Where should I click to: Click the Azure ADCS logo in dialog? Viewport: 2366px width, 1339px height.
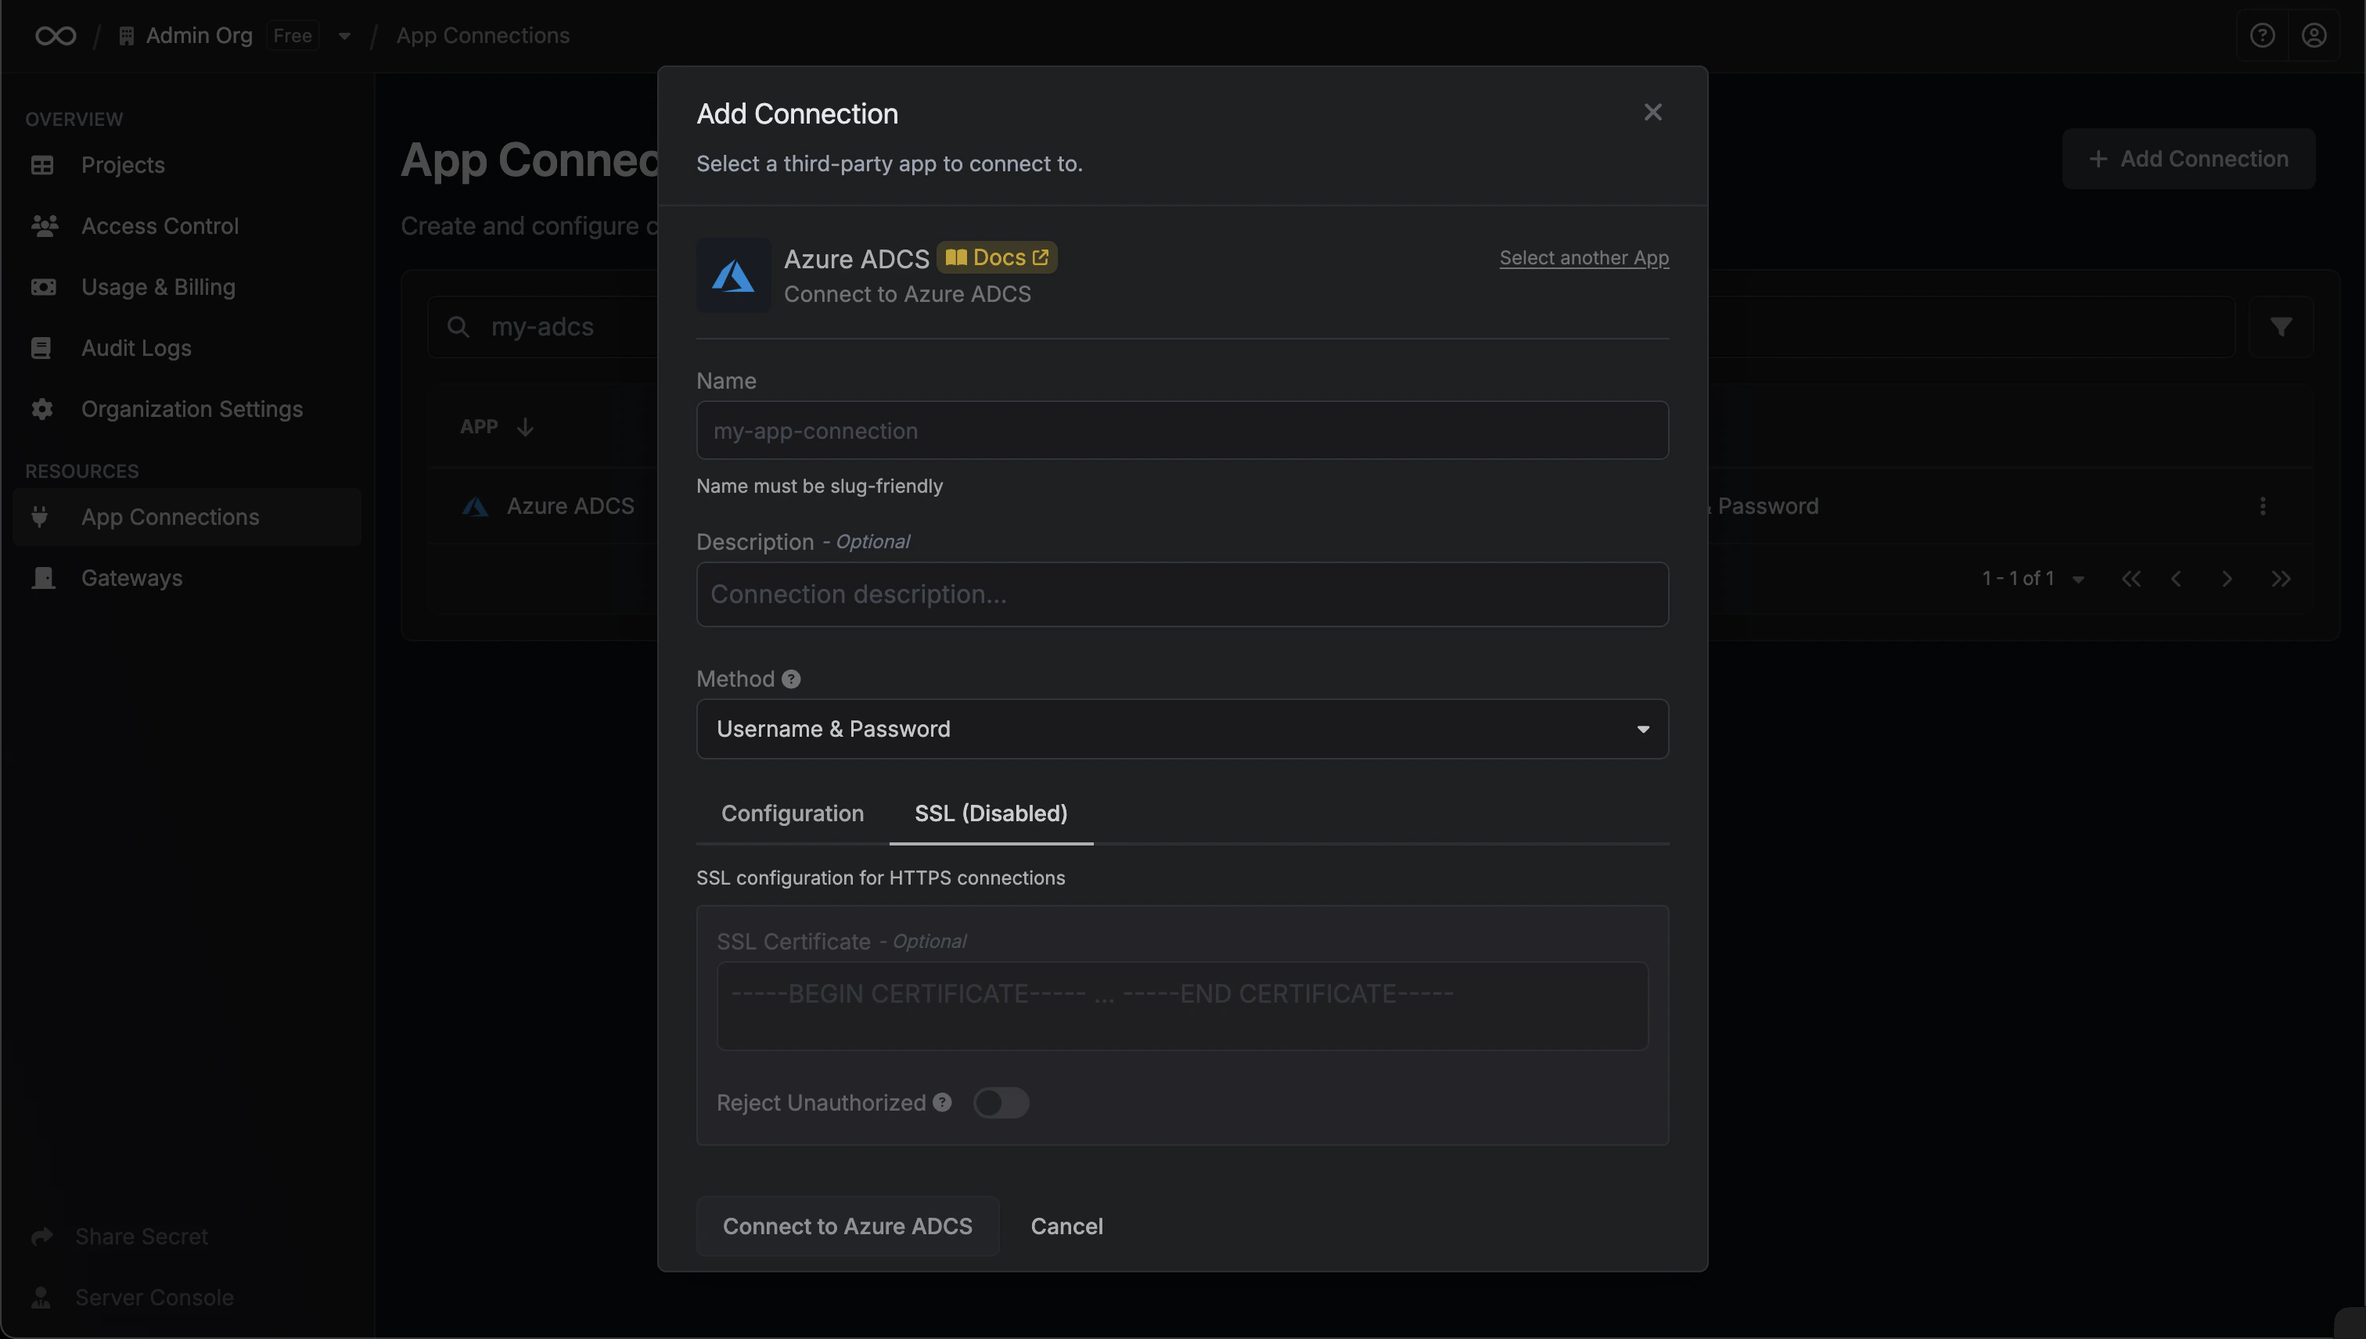[733, 276]
